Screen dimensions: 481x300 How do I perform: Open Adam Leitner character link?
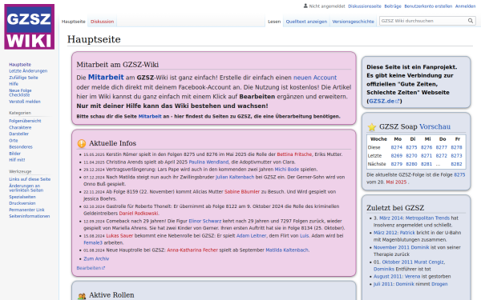click(x=251, y=236)
